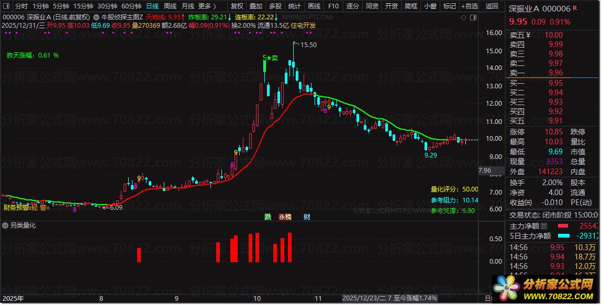This screenshot has width=602, height=305.
Task: Click the 涨停 10.85 limit-up value
Action: click(x=554, y=132)
